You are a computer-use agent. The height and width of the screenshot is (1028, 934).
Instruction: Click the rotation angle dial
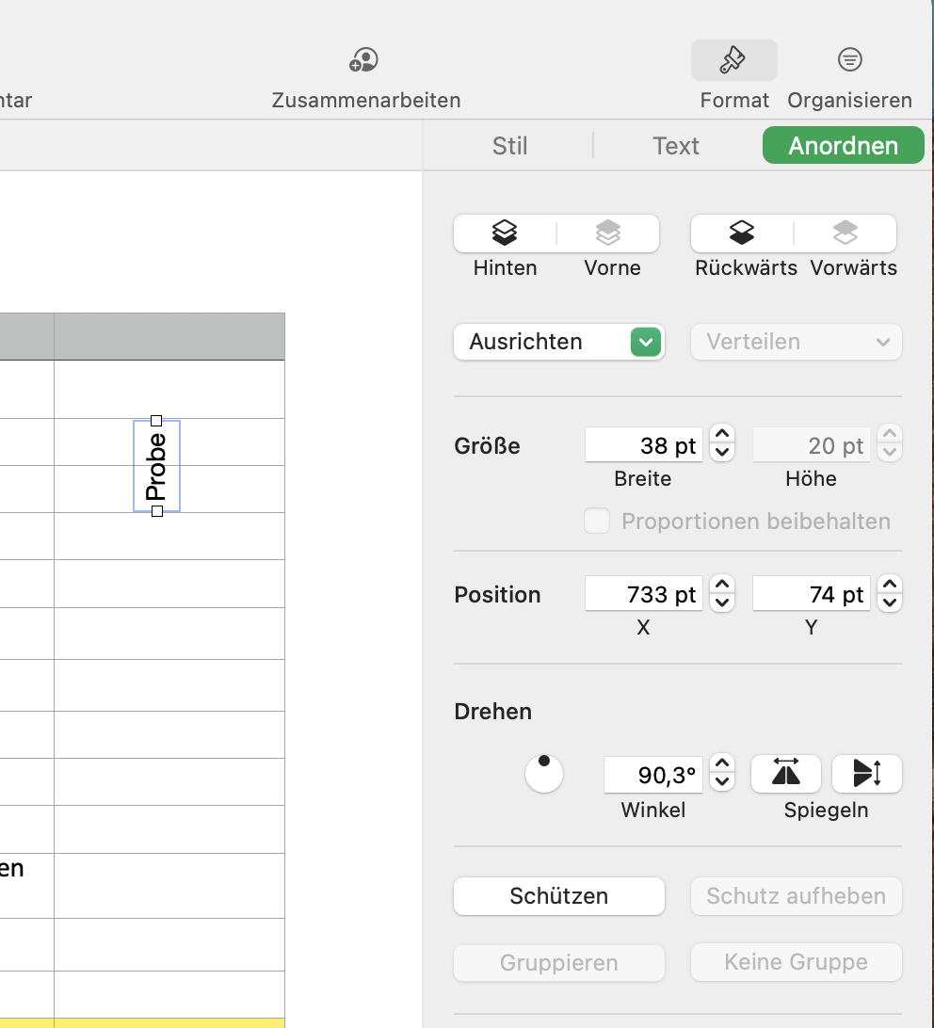coord(544,774)
